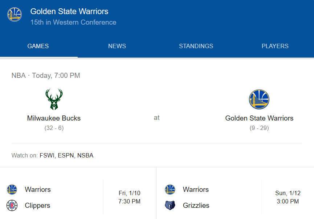Click the Sun 1/12 3:00 PM game time
The height and width of the screenshot is (219, 314).
[288, 197]
